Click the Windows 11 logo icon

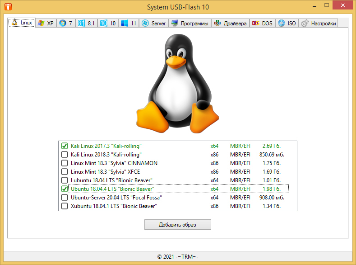125,23
